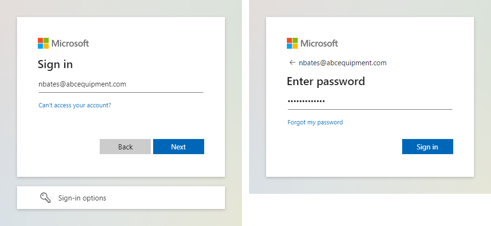
Task: Click the email address shown above Enter password
Action: point(343,63)
